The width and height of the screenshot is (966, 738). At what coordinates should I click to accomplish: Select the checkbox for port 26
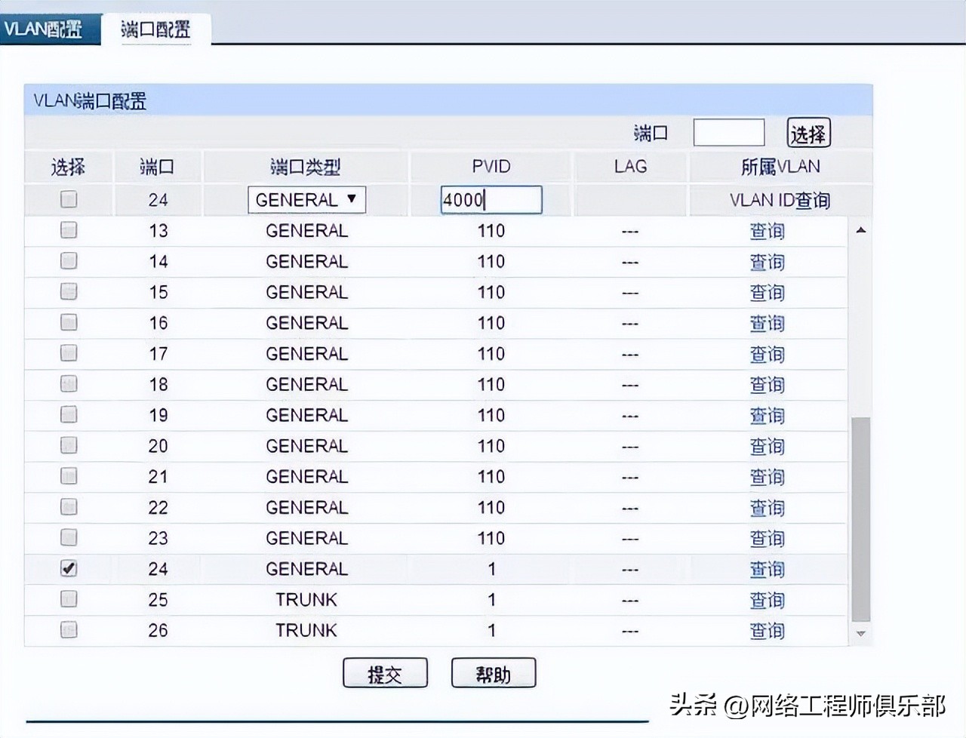coord(68,630)
